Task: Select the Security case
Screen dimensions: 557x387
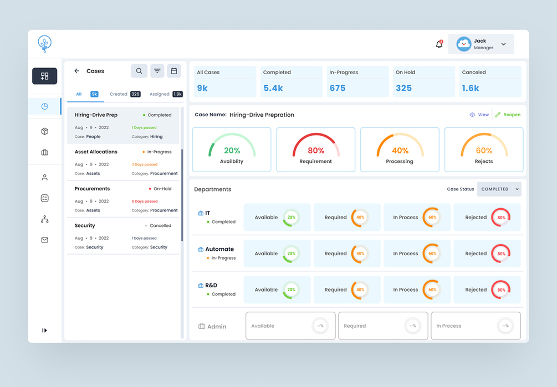Action: click(123, 236)
